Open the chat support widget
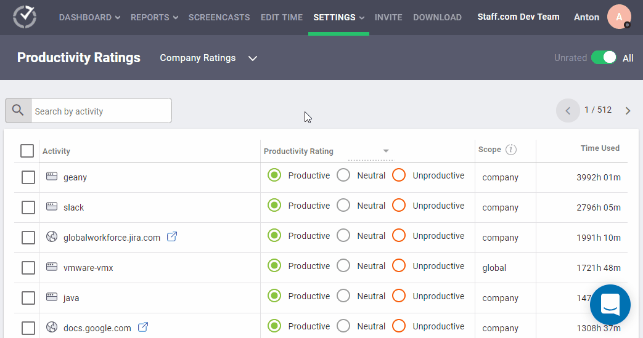The image size is (643, 338). tap(610, 304)
